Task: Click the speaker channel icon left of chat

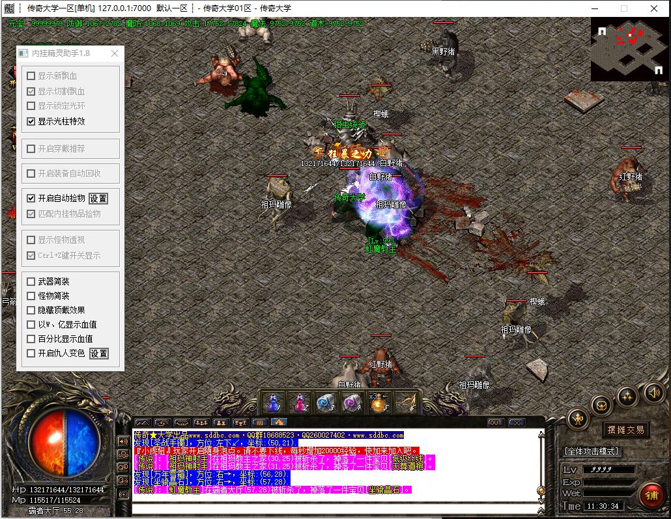Action: coord(124,442)
